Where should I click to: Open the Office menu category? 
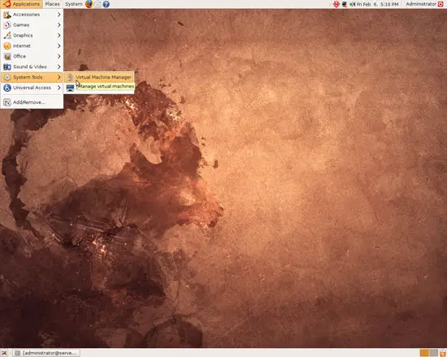[x=32, y=56]
